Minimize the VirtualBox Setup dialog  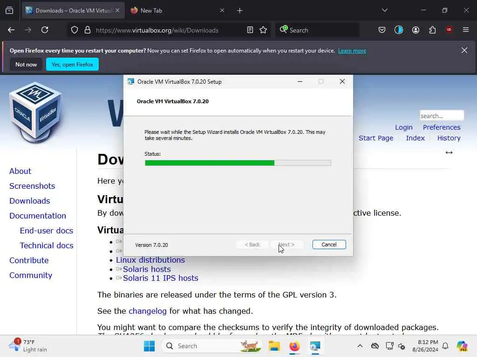pyautogui.click(x=300, y=81)
